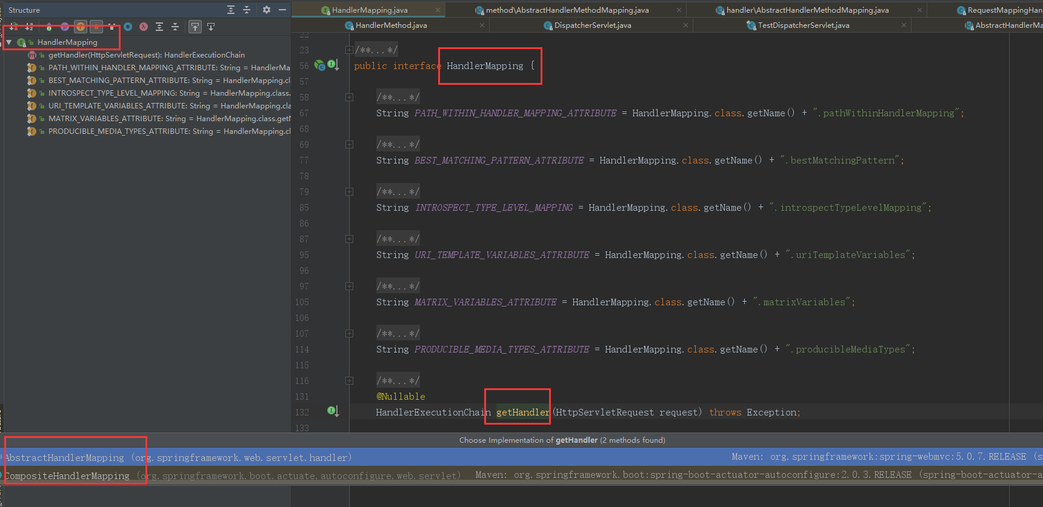Click MATRIX_VARIABLES_ATTRIBUTE constant in editor

coord(485,302)
